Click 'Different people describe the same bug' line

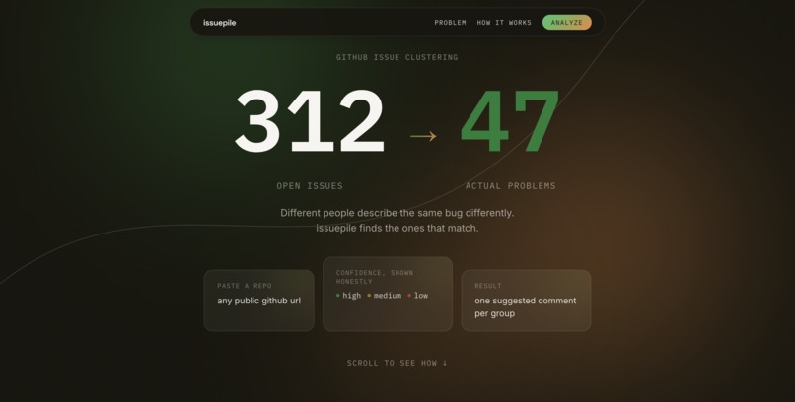397,213
